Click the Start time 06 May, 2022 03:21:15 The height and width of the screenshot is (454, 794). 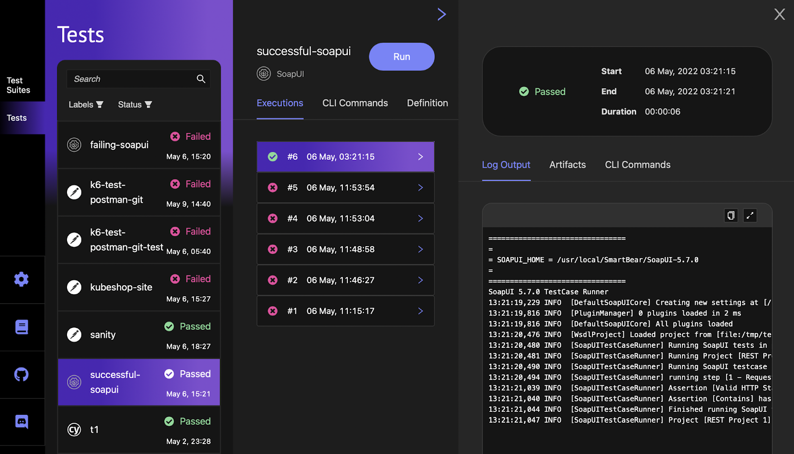(690, 71)
